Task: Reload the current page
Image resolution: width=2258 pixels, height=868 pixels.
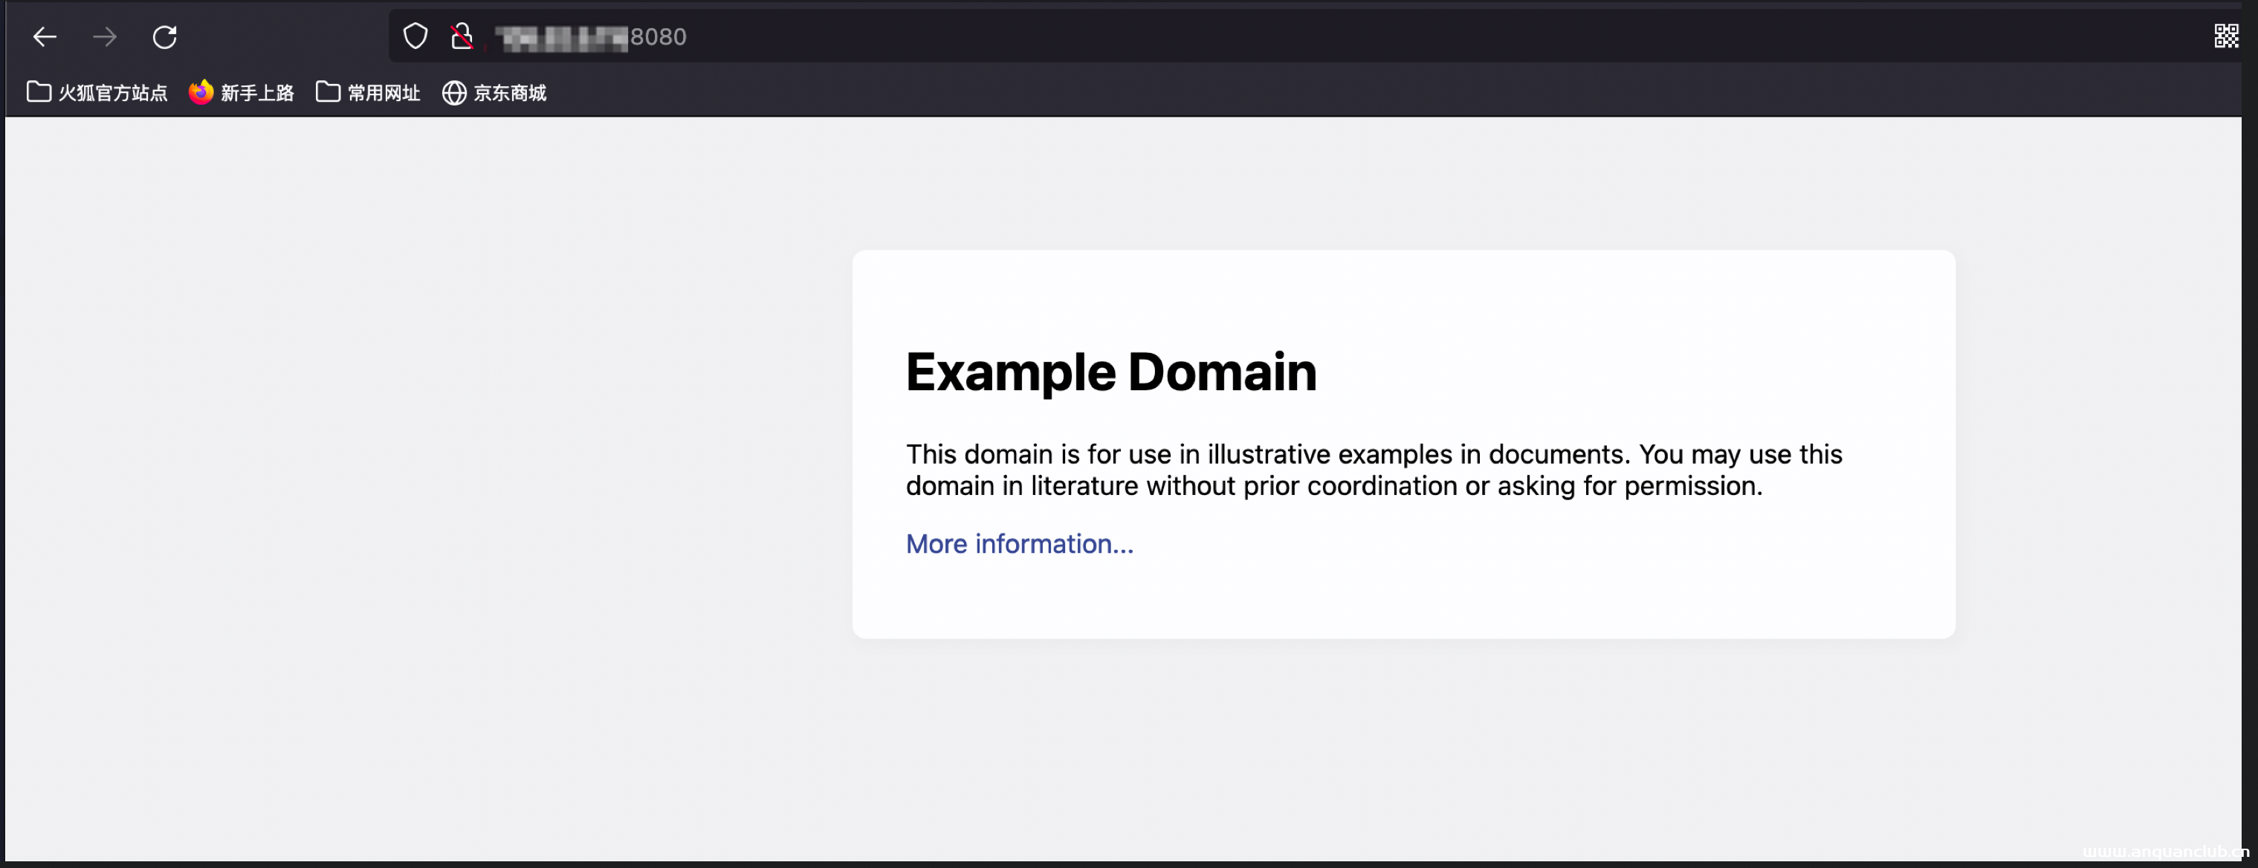Action: [x=165, y=37]
